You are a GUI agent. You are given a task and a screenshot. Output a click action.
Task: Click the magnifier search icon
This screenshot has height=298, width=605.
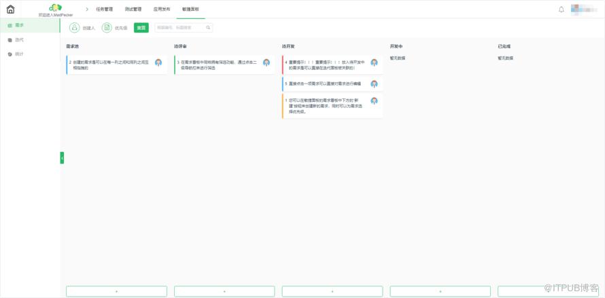209,28
